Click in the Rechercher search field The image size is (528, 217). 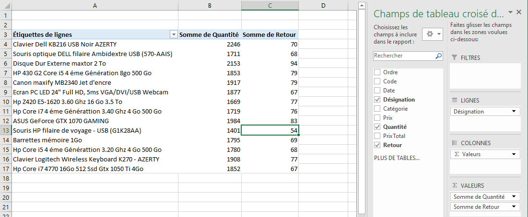click(404, 56)
